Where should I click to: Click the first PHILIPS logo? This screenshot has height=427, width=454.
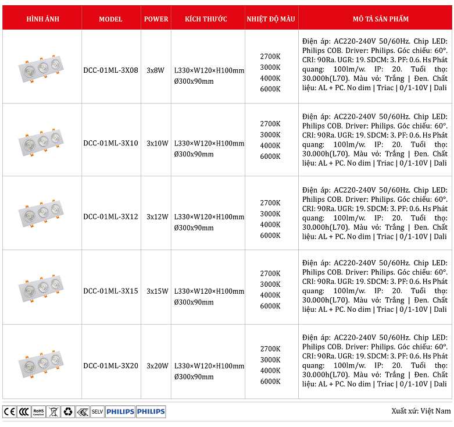tap(120, 411)
